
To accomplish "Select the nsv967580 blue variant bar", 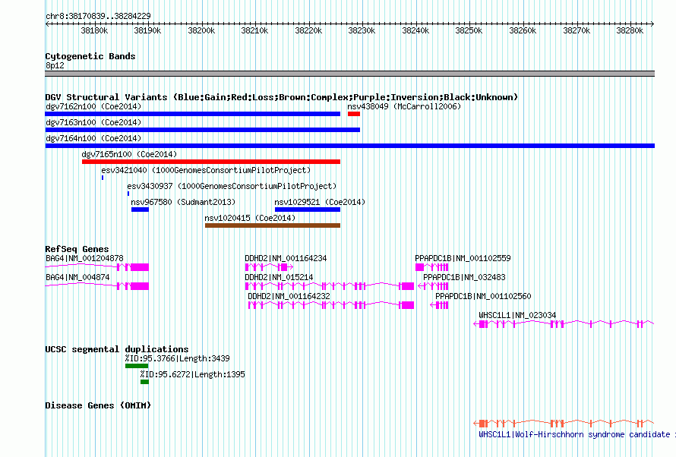I will point(140,210).
